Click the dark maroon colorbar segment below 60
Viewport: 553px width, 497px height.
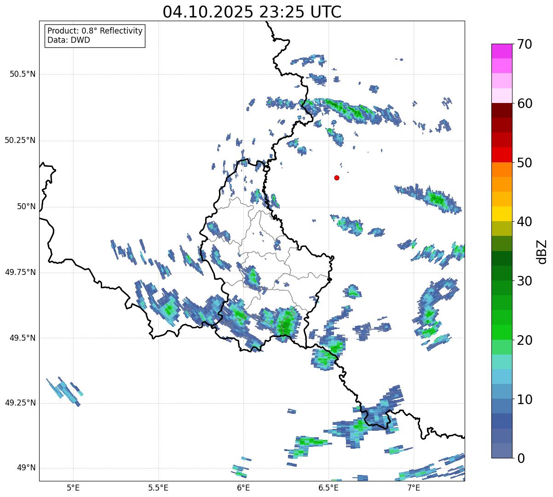501,110
